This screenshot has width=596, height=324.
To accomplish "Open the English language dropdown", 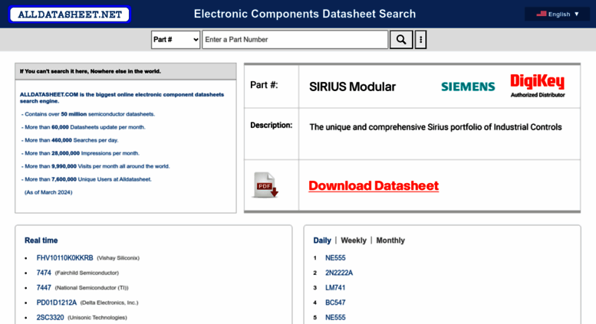I will (x=557, y=14).
